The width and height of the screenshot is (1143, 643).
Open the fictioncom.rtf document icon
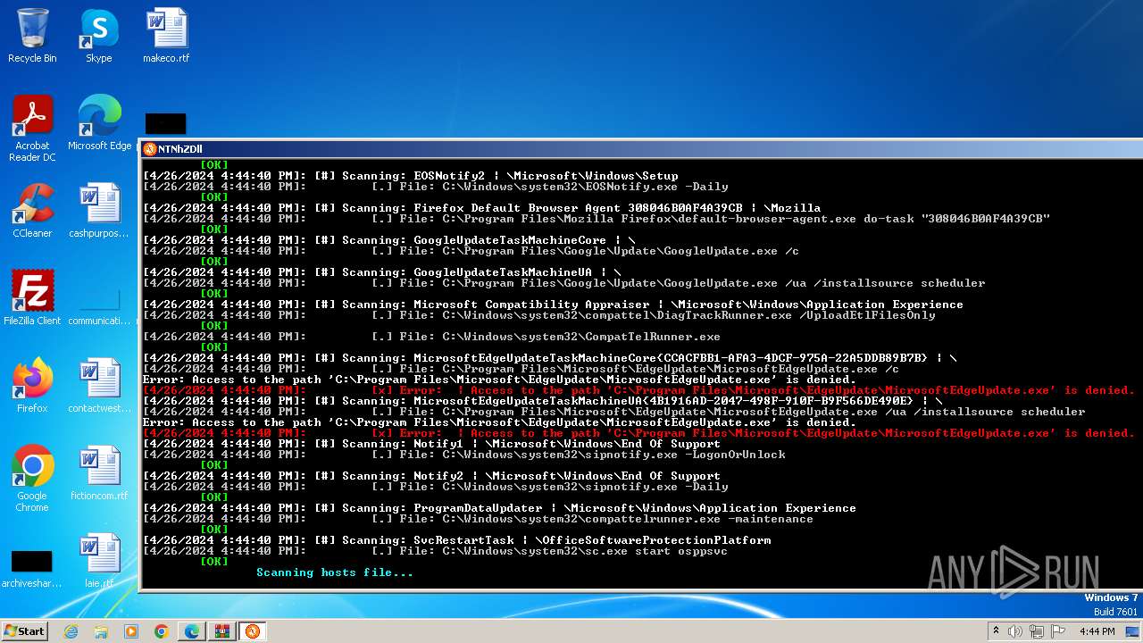tap(99, 472)
